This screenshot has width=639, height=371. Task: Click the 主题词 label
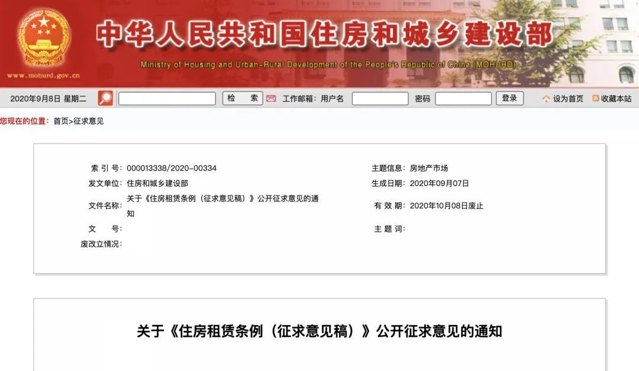pyautogui.click(x=389, y=229)
